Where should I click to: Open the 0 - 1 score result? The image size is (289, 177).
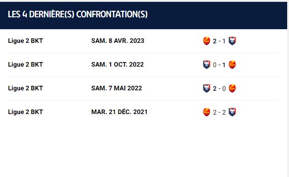(x=219, y=65)
